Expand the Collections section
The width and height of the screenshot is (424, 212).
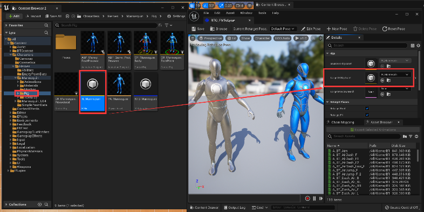[6, 204]
